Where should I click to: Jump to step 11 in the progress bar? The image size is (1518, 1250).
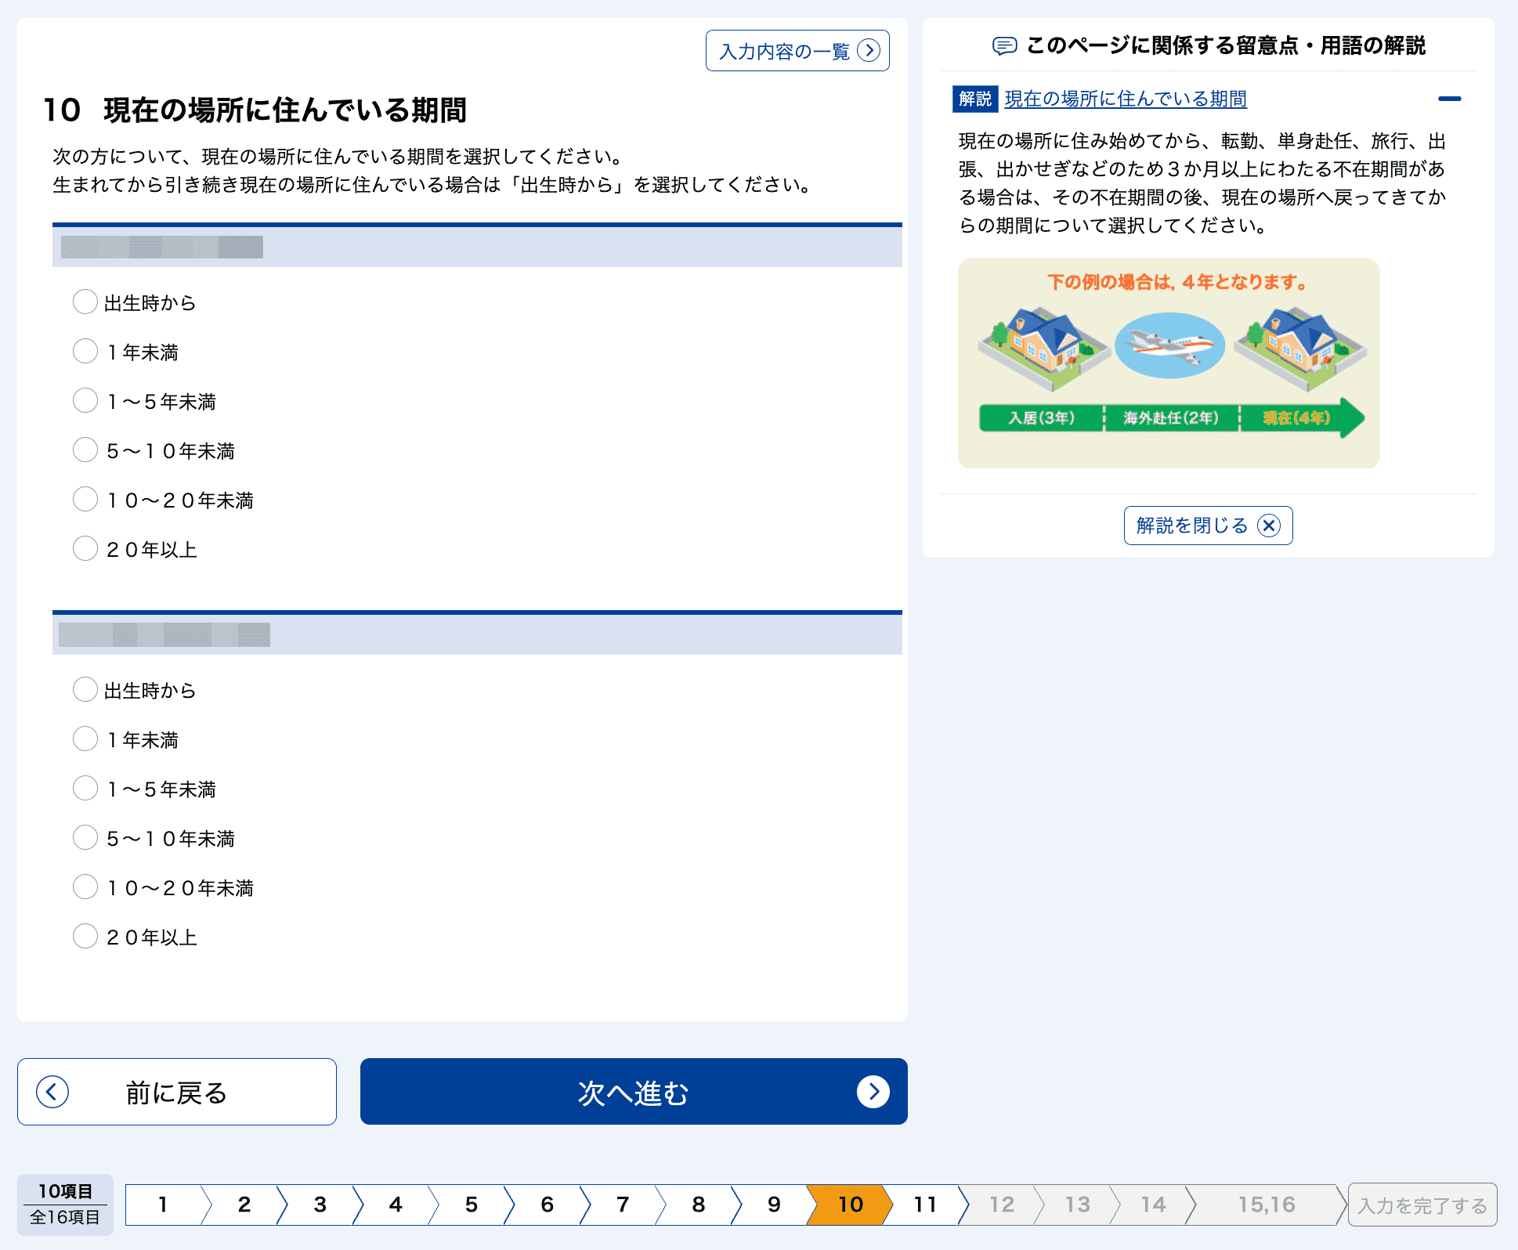[x=924, y=1205]
